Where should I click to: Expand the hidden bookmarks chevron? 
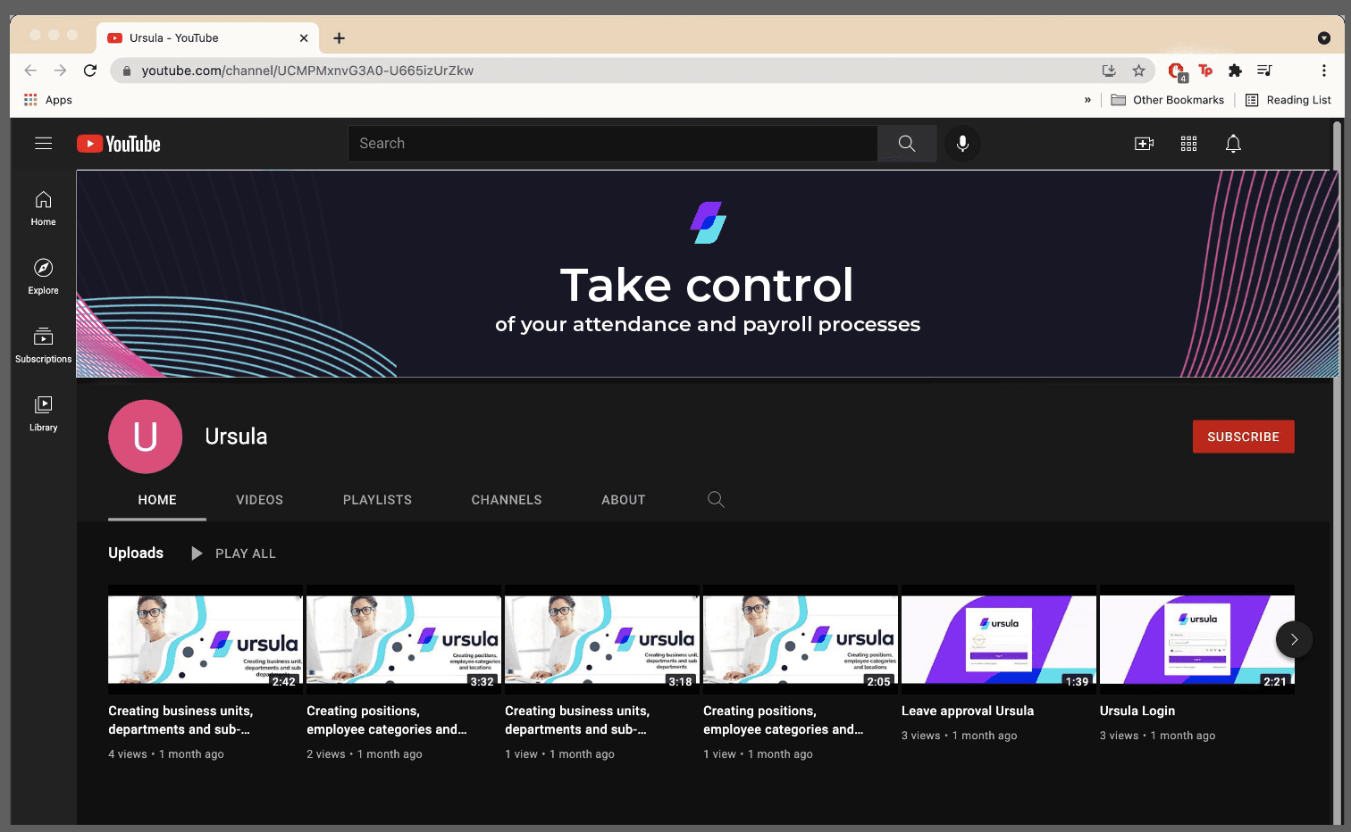point(1087,100)
